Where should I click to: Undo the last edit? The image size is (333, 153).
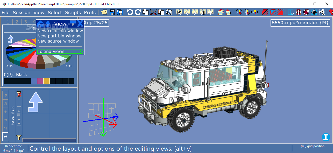(130, 12)
